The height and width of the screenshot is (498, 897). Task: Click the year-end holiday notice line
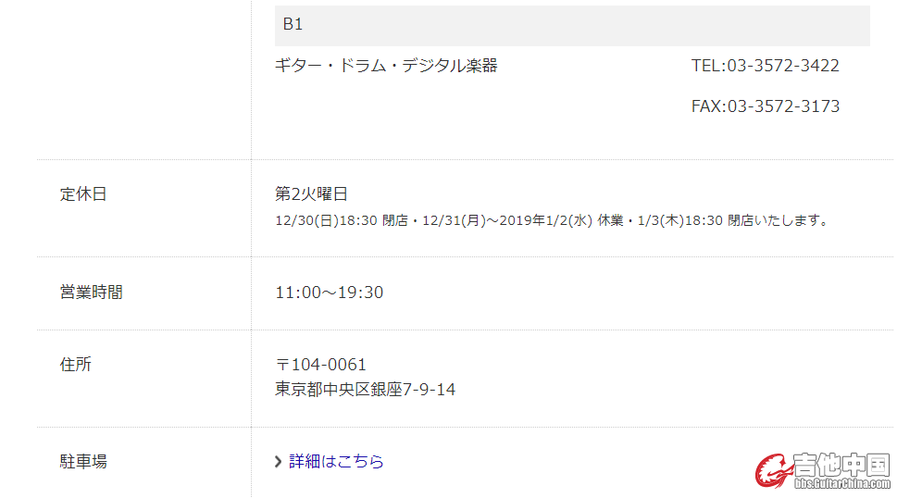coord(554,220)
